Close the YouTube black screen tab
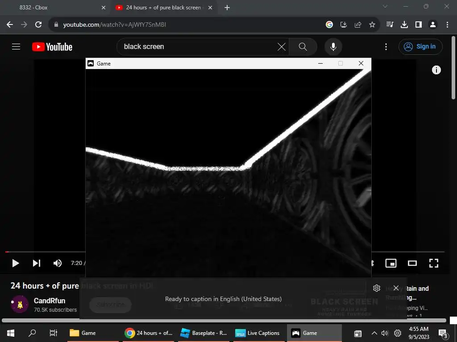 coord(210,8)
